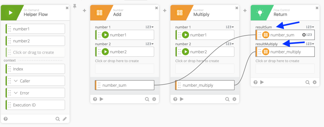Search within the Multiply card
The height and width of the screenshot is (127, 324).
click(227, 99)
